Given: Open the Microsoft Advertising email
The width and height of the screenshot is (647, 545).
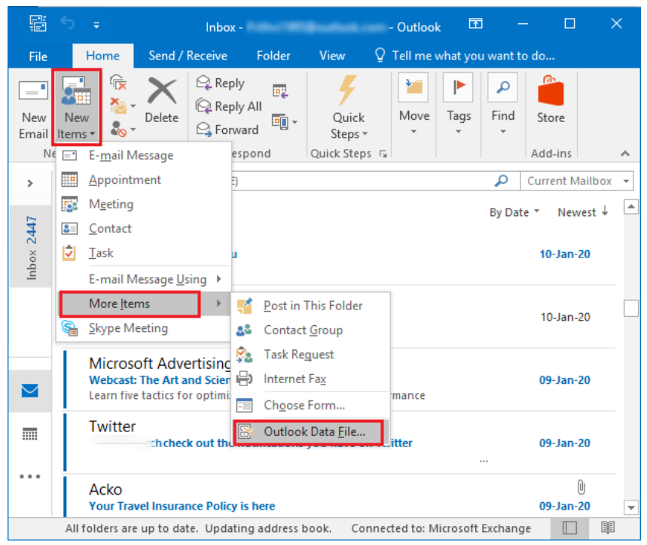Looking at the screenshot, I should click(340, 379).
